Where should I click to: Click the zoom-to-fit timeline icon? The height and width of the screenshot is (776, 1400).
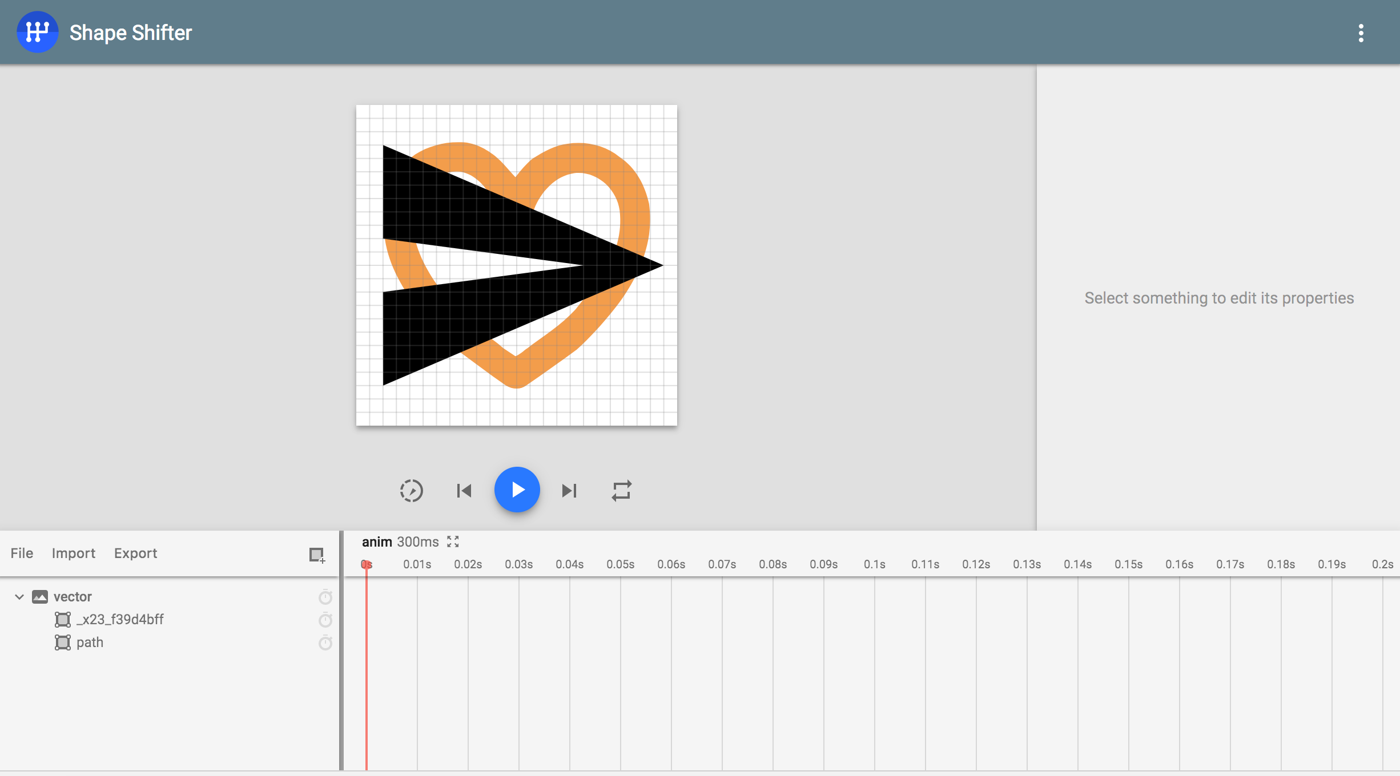(x=453, y=541)
